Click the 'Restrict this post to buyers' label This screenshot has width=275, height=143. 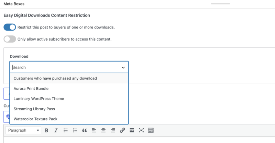coord(66,27)
